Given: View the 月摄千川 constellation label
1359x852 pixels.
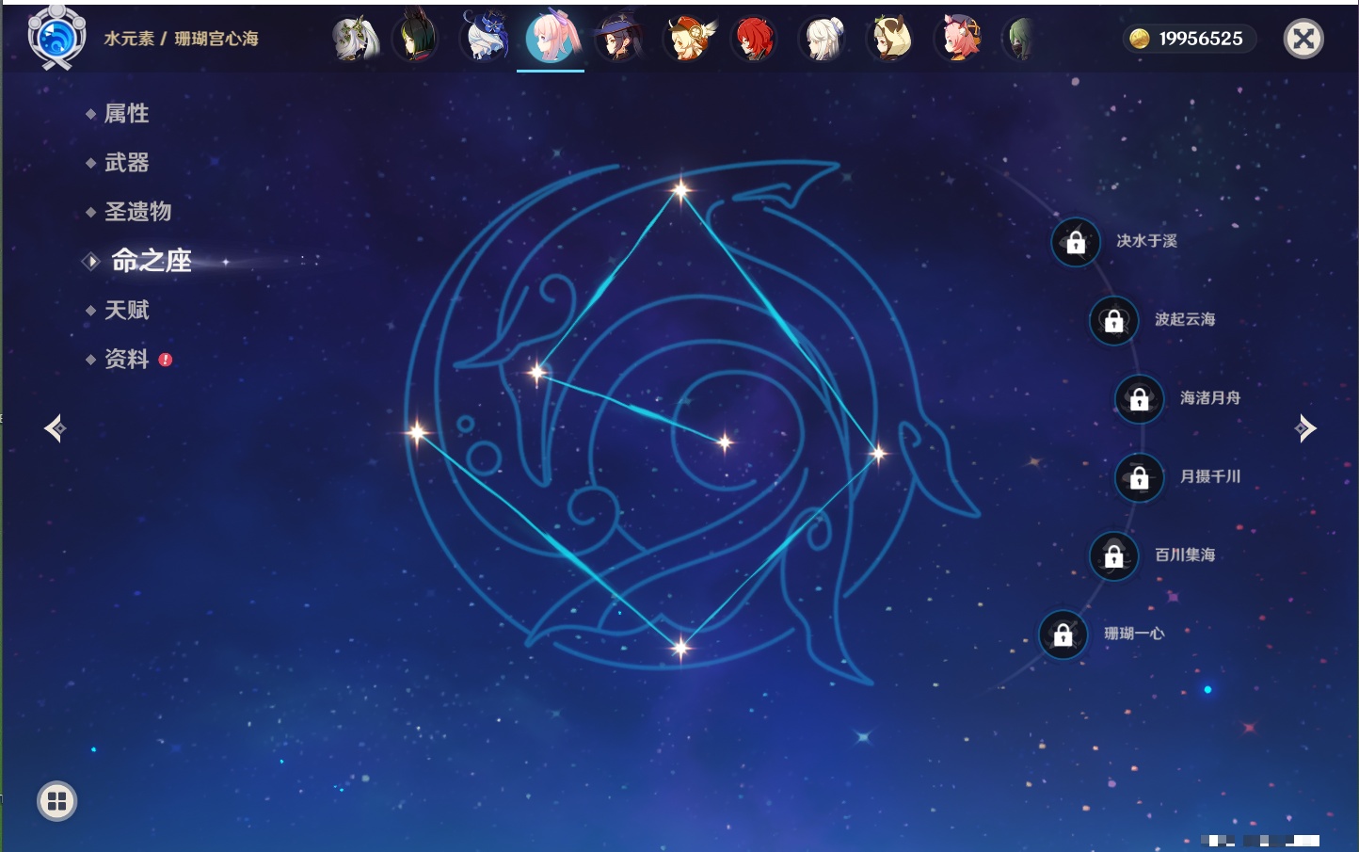Looking at the screenshot, I should (1210, 476).
